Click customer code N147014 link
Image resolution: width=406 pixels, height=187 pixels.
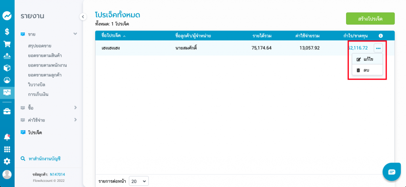pyautogui.click(x=57, y=175)
